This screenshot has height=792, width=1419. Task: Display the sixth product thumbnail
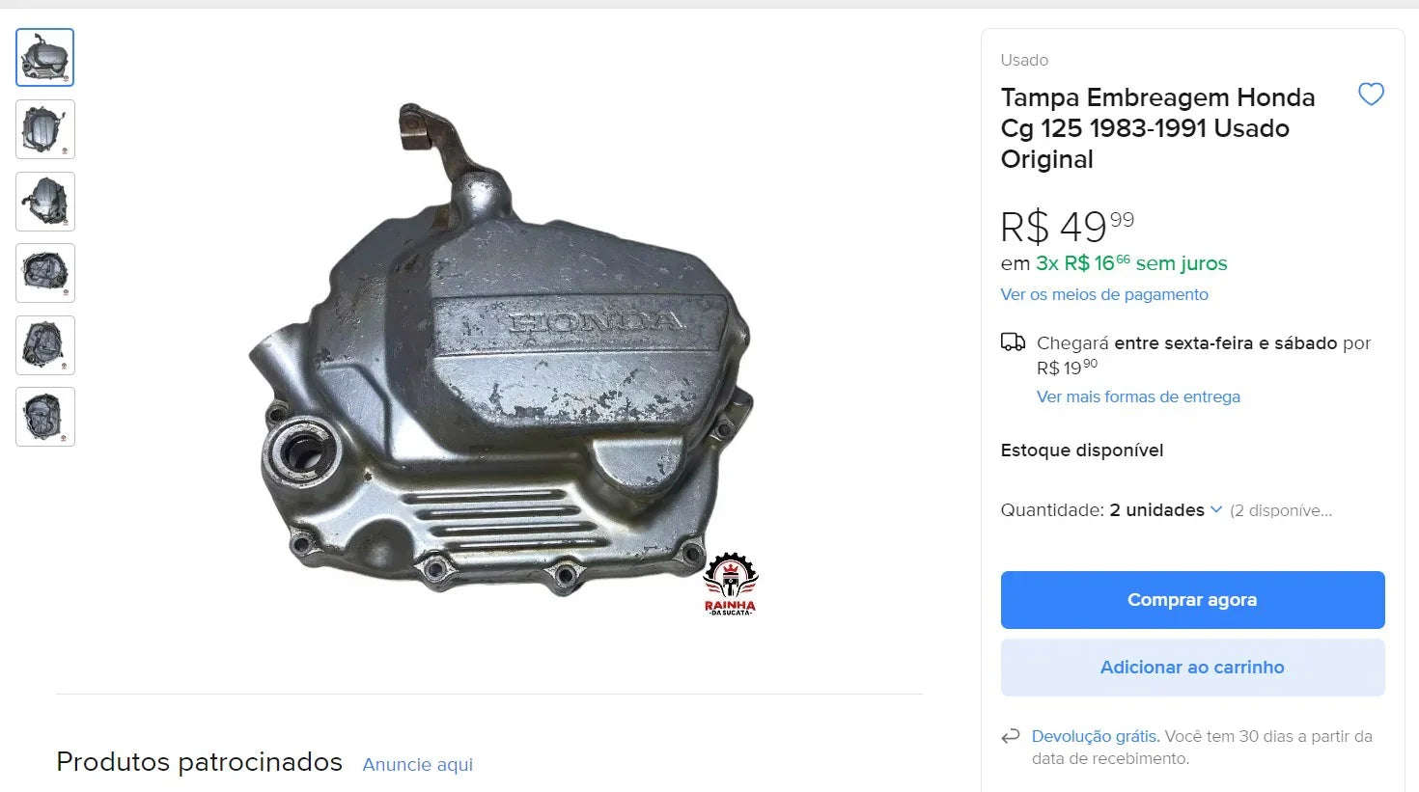pyautogui.click(x=45, y=417)
